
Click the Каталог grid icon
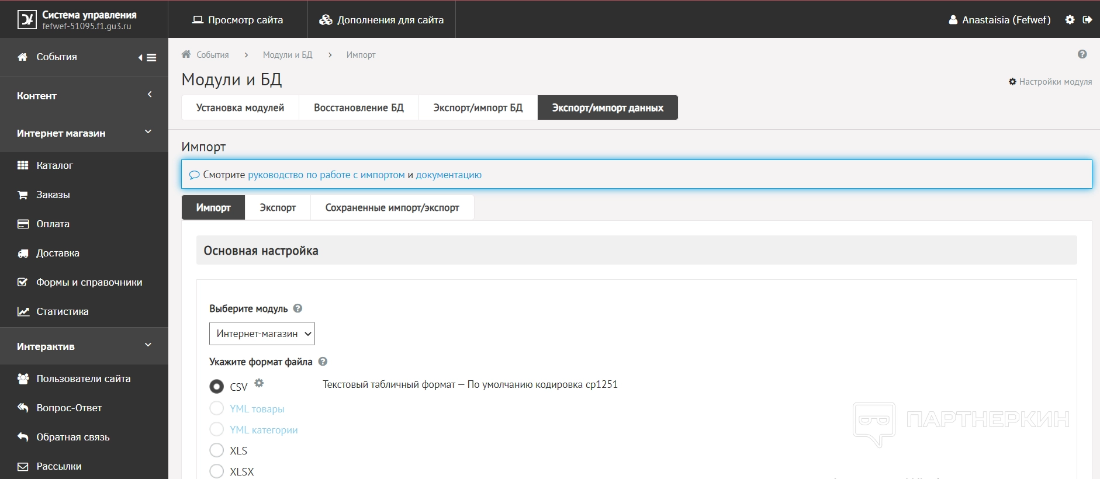[23, 165]
